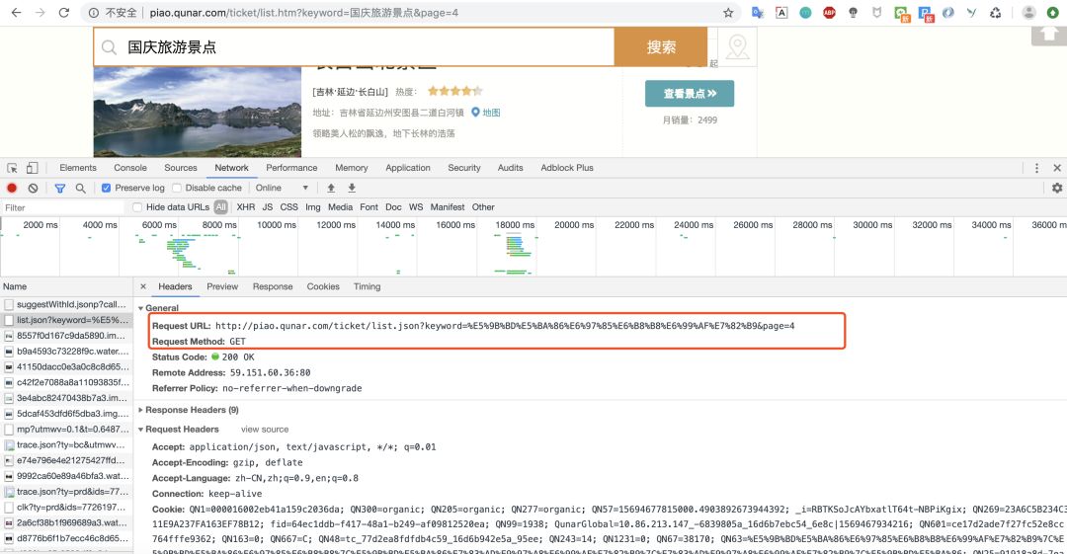Select the All filter type
This screenshot has height=554, width=1067.
[220, 207]
